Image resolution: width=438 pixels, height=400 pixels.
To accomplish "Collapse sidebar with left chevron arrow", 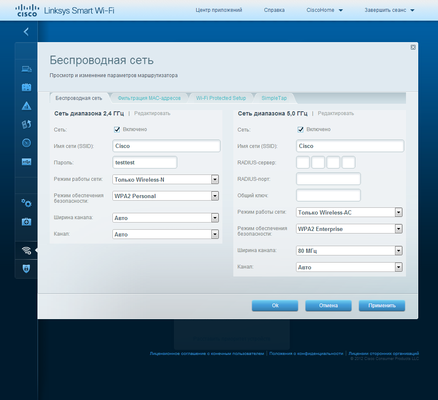I will (x=26, y=32).
